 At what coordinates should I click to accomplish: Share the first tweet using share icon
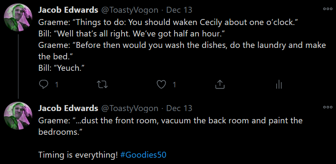(220, 84)
